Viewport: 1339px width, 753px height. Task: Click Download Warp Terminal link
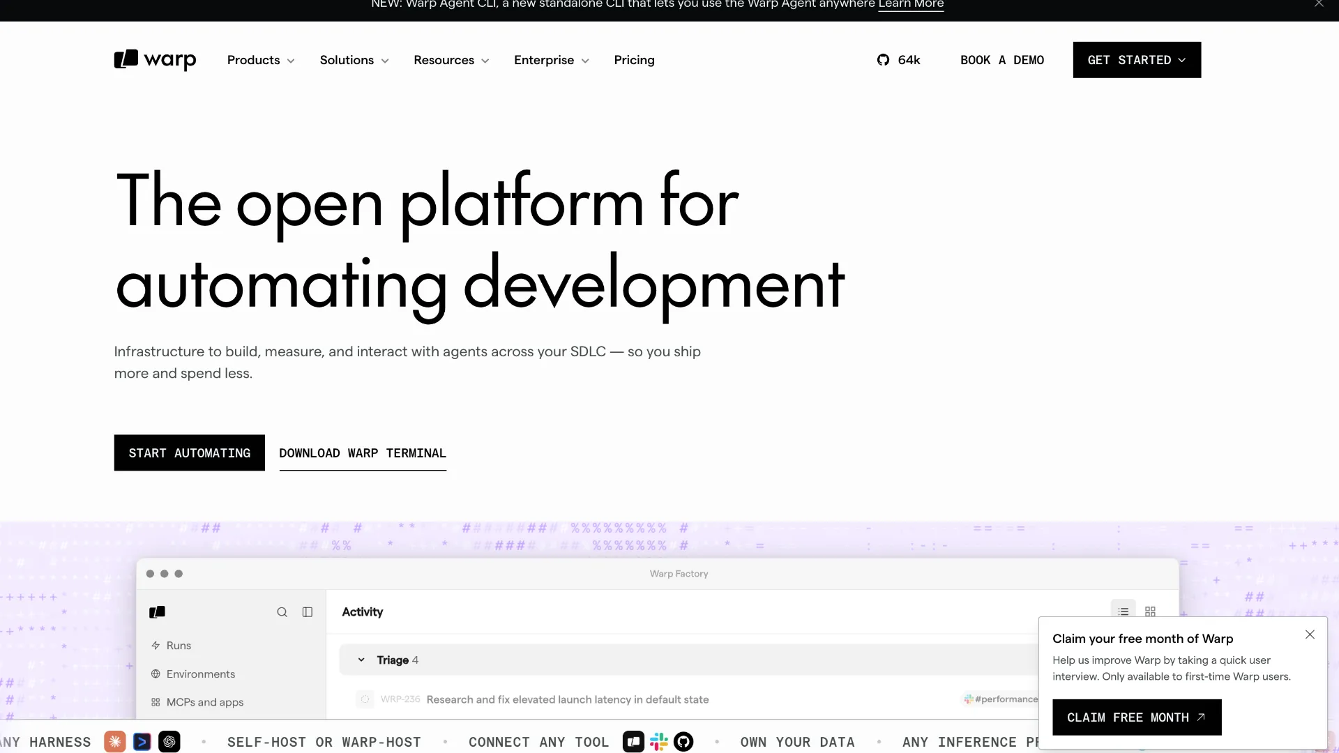coord(363,453)
